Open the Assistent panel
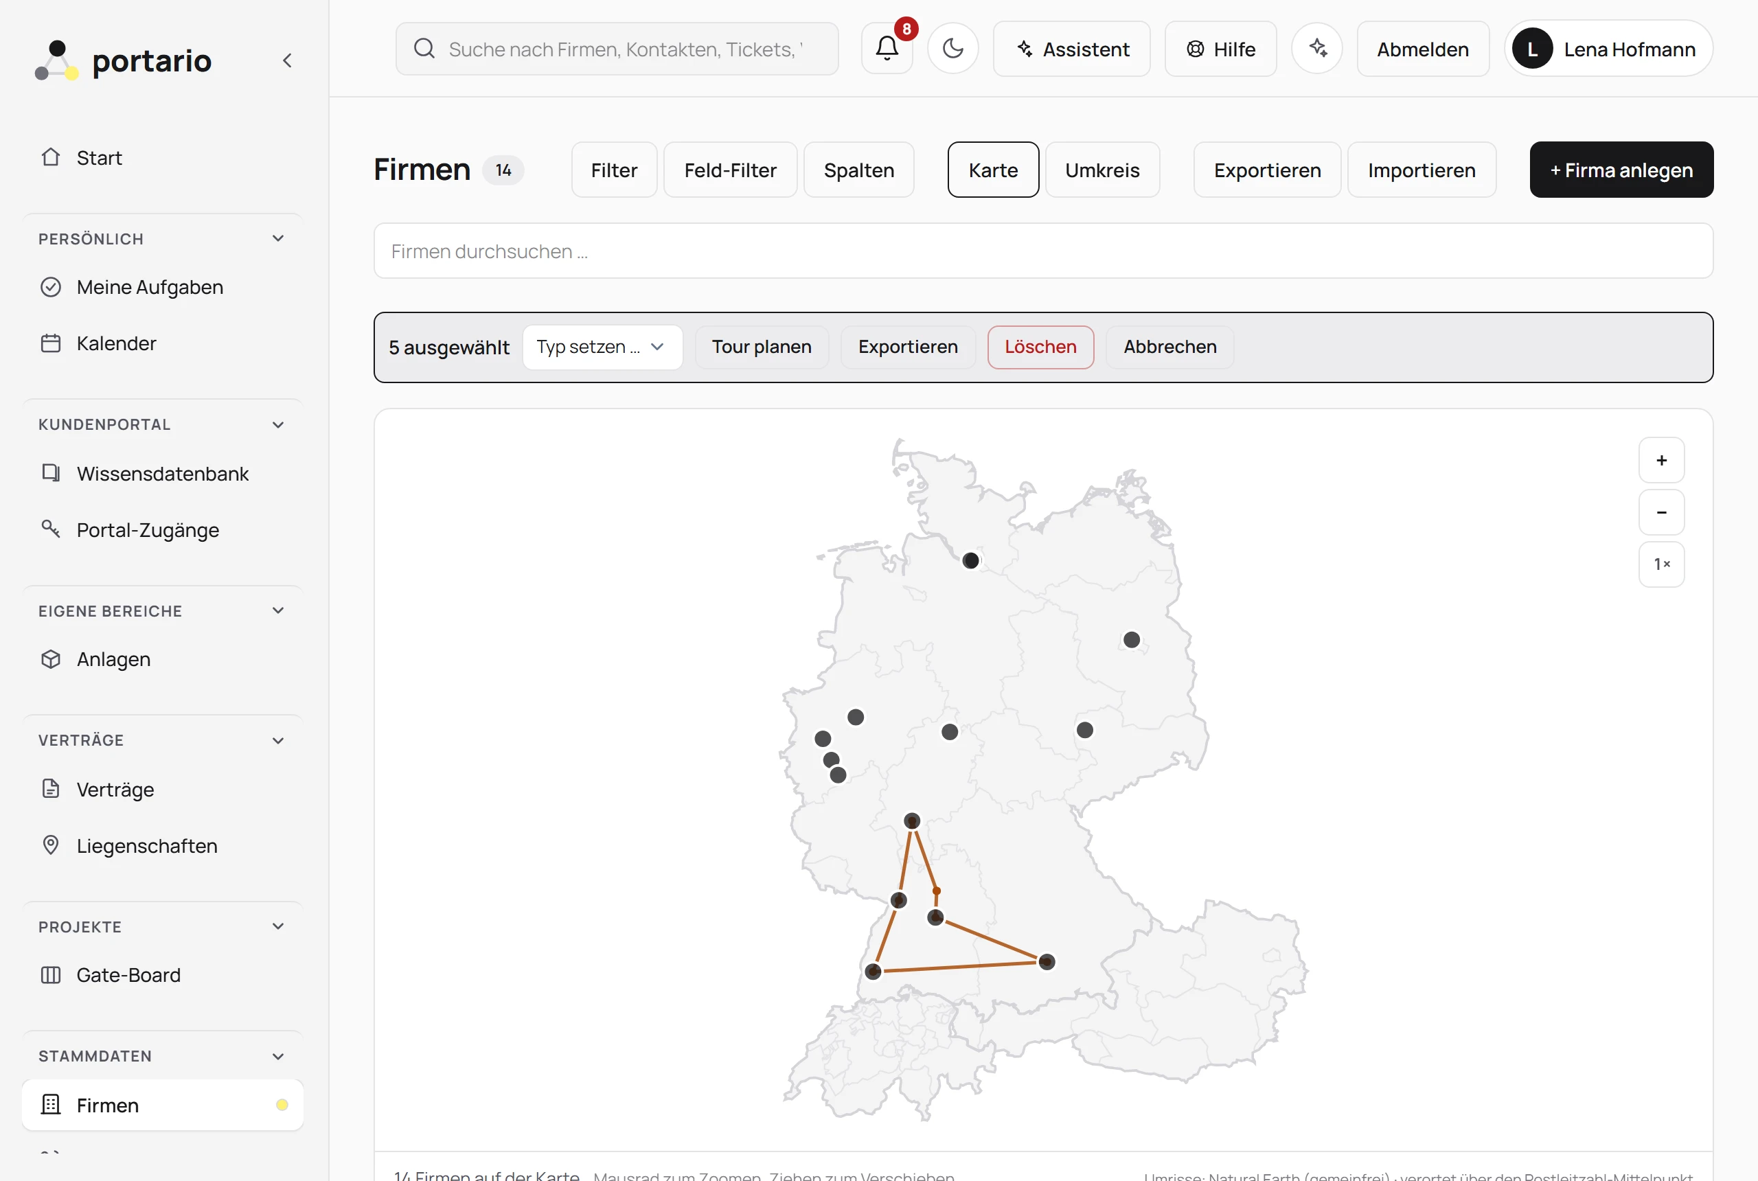The height and width of the screenshot is (1181, 1758). tap(1071, 49)
